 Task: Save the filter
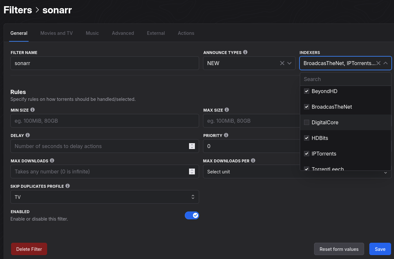(380, 249)
